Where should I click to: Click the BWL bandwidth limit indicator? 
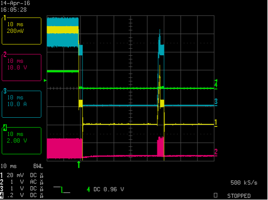click(38, 166)
